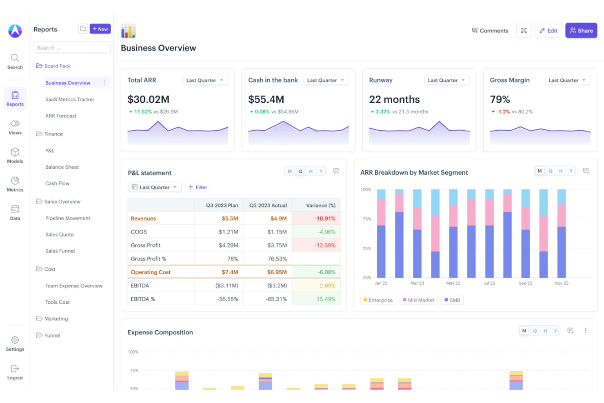Add a filter to the P&L statement
This screenshot has width=604, height=403.
[x=197, y=187]
